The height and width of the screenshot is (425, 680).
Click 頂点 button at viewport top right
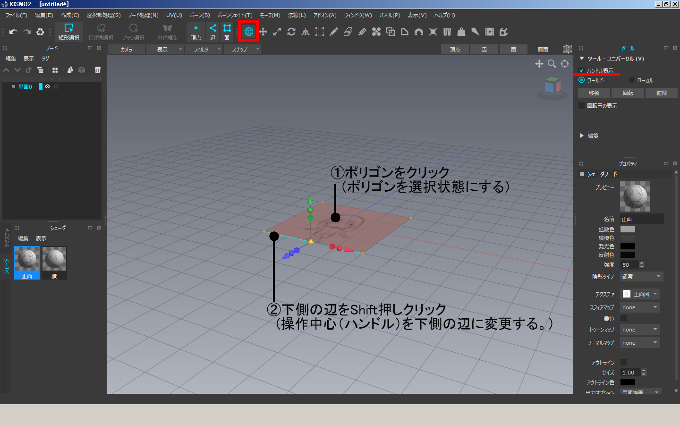(455, 49)
